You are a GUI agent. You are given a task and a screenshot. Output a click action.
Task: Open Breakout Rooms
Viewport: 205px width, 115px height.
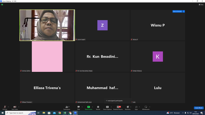tap(118, 108)
